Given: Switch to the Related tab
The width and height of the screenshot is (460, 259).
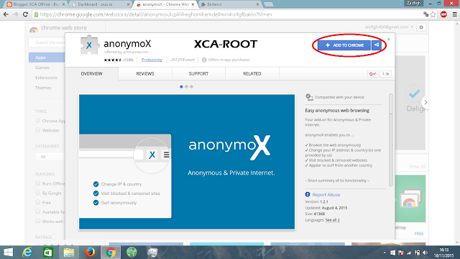Looking at the screenshot, I should click(252, 73).
